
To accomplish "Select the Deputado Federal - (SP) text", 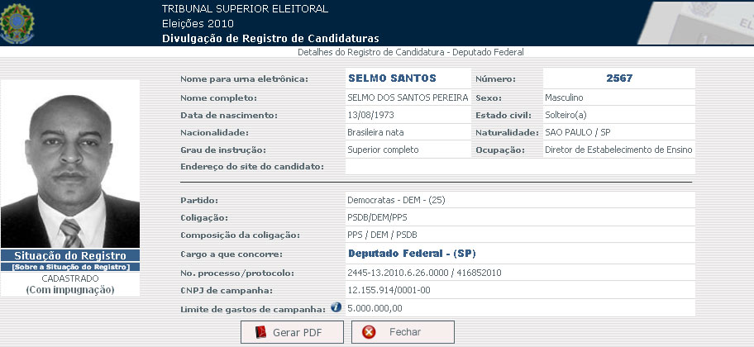I will coord(411,253).
